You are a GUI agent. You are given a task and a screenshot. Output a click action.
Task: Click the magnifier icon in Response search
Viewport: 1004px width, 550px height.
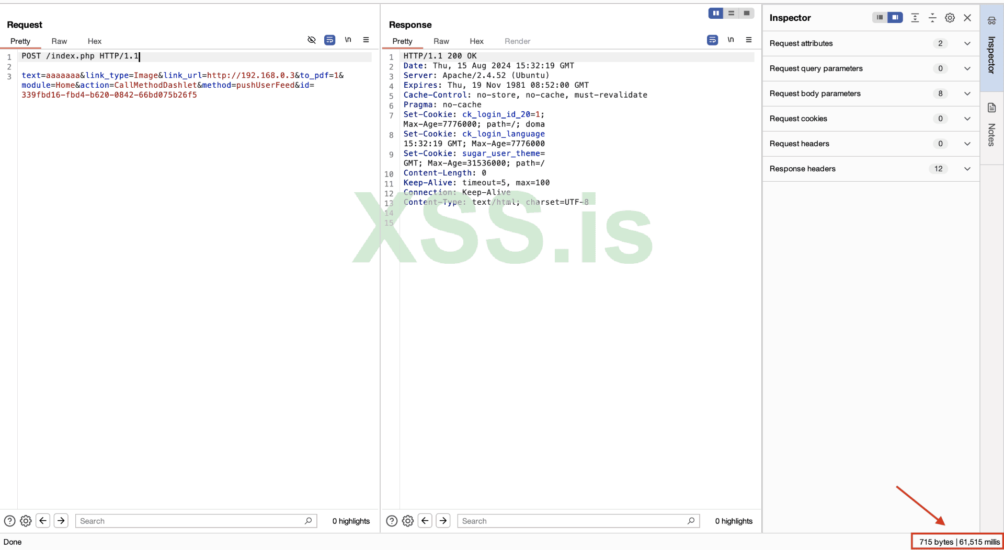coord(691,521)
